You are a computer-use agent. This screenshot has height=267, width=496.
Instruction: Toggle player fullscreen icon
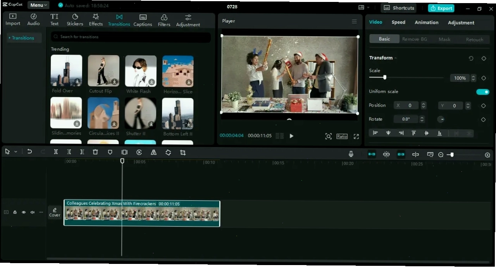[356, 136]
